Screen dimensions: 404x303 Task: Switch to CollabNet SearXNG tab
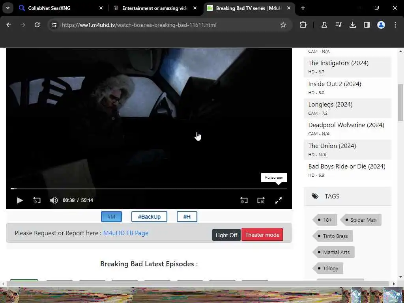(61, 8)
